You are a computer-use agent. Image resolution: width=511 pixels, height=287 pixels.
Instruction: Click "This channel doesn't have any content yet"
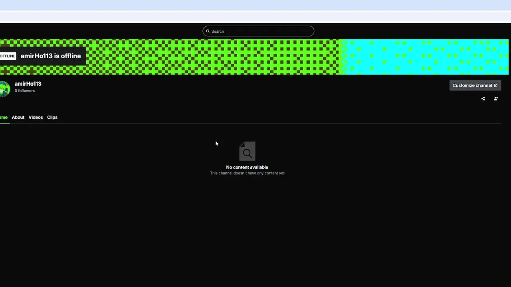point(247,173)
